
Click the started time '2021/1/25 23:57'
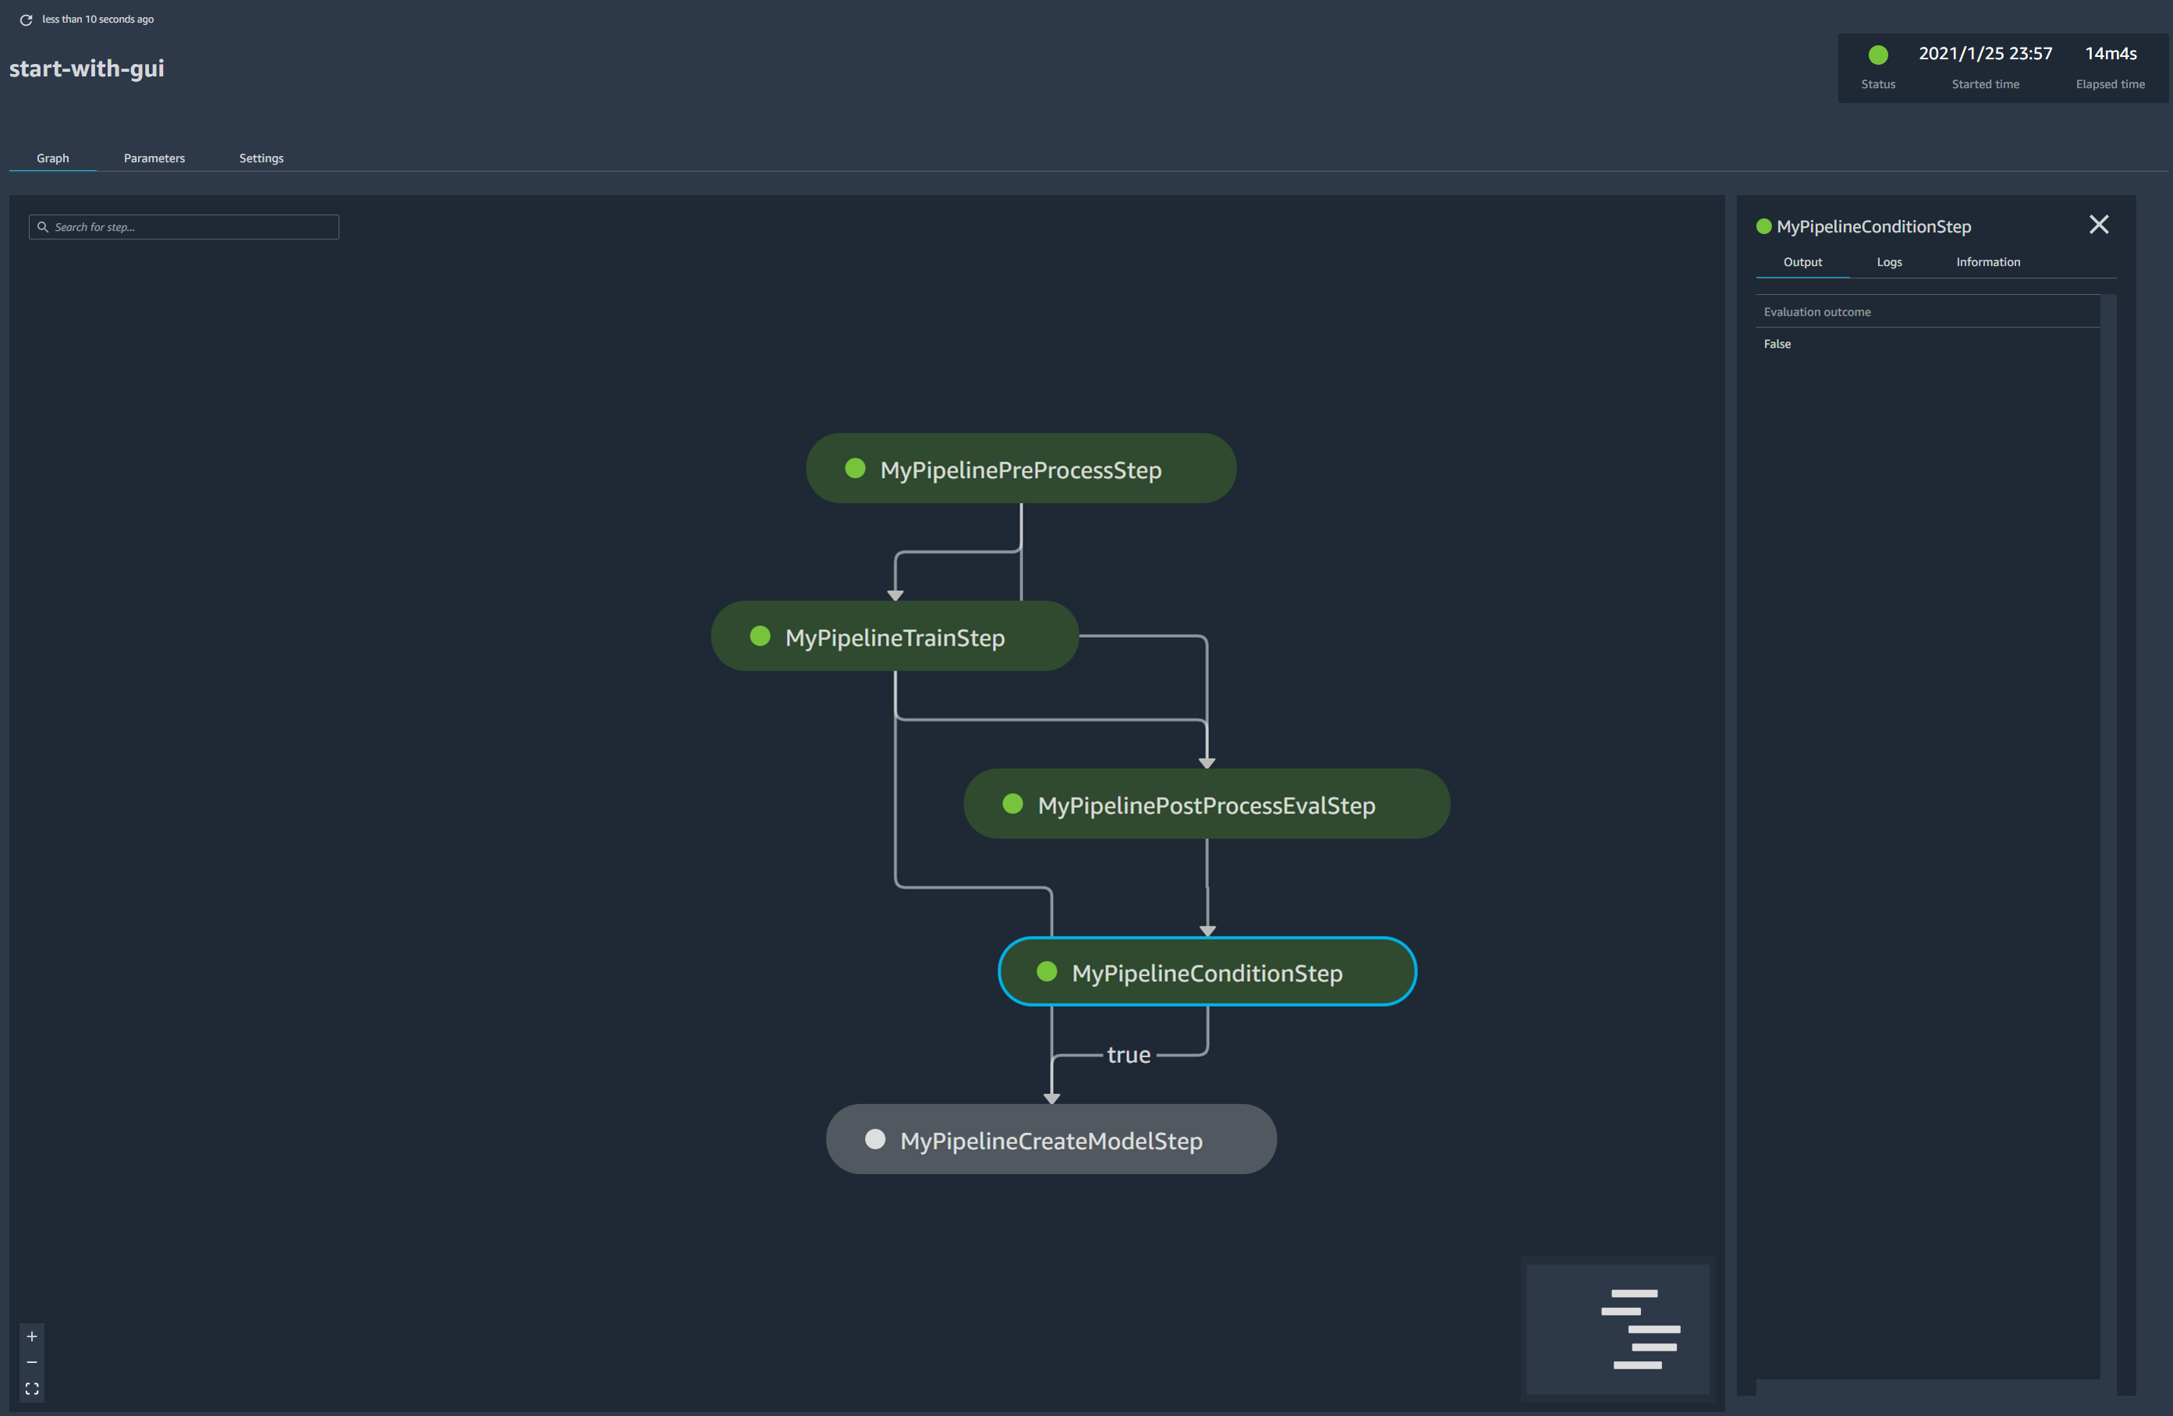pyautogui.click(x=1985, y=54)
